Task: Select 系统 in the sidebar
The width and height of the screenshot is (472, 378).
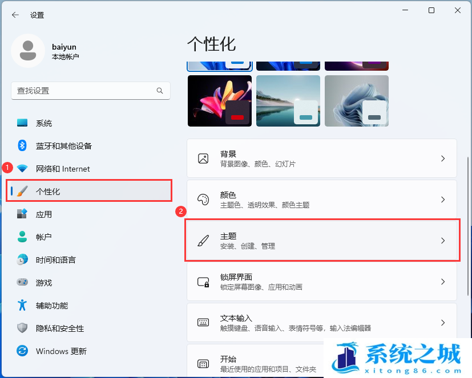Action: 44,123
